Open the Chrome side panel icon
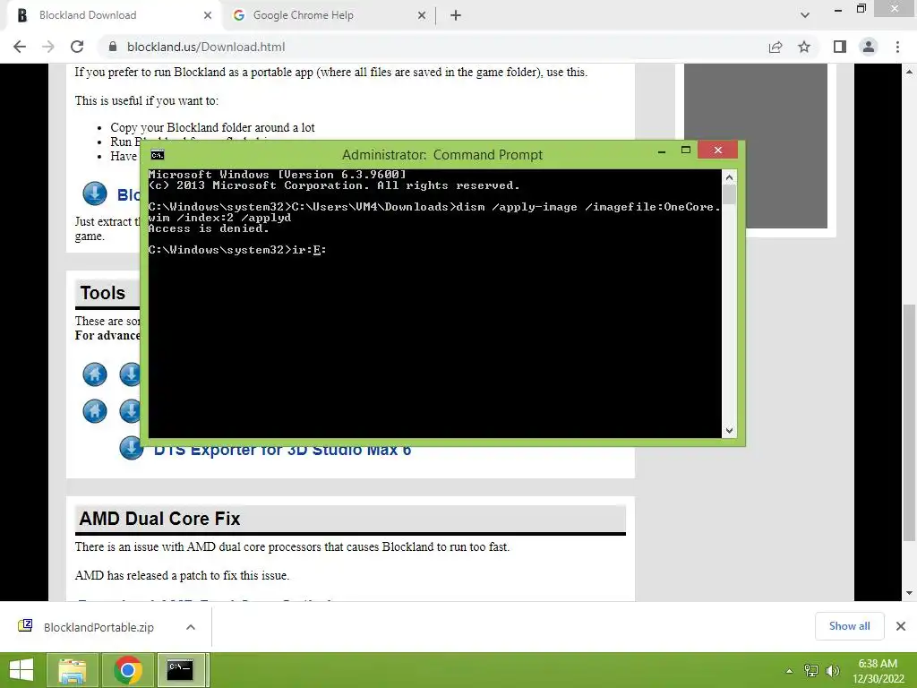This screenshot has width=917, height=688. (840, 47)
